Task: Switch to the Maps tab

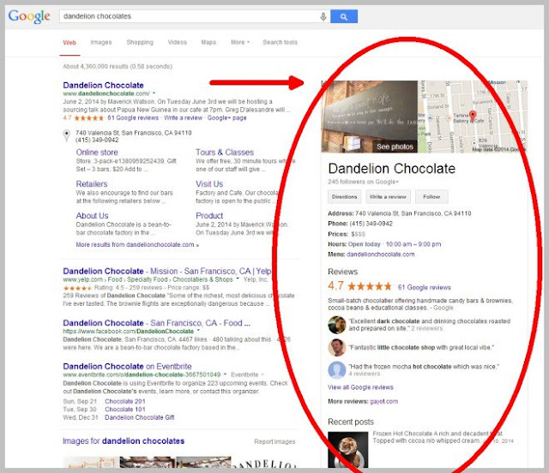Action: [x=208, y=42]
